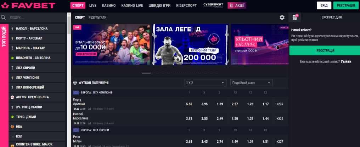Click the FAVBET logo
Image resolution: width=360 pixels, height=147 pixels.
[28, 5]
